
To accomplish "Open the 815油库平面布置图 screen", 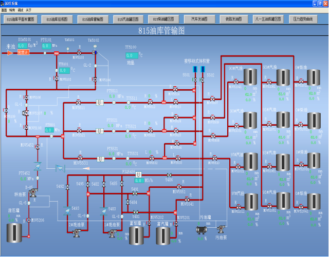I will (x=20, y=19).
